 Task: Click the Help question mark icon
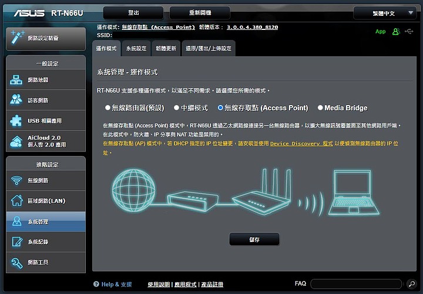click(96, 284)
